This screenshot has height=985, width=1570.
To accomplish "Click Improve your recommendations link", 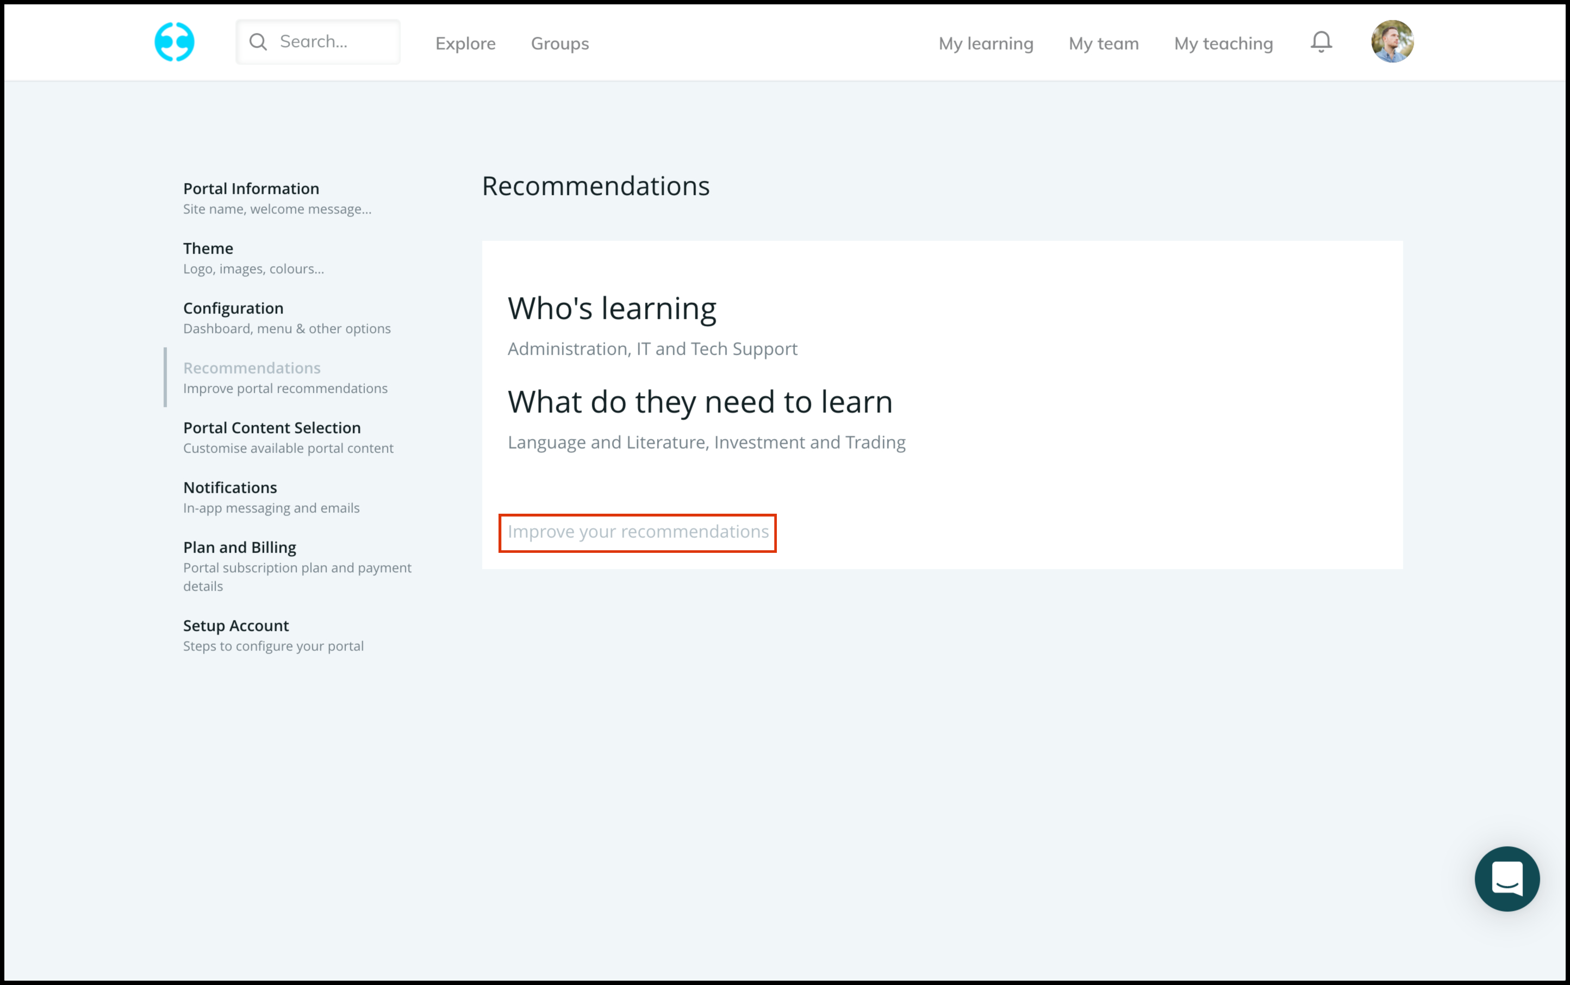I will point(638,532).
